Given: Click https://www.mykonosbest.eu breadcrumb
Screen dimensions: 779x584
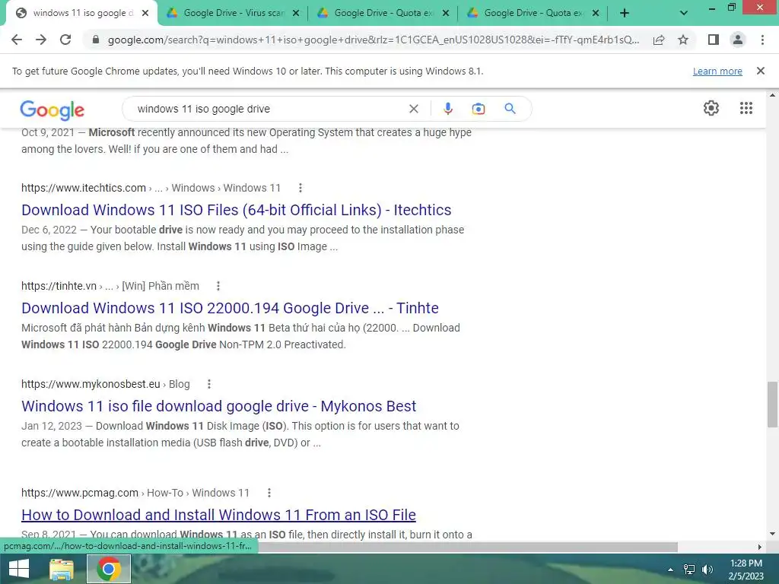Looking at the screenshot, I should [x=91, y=384].
